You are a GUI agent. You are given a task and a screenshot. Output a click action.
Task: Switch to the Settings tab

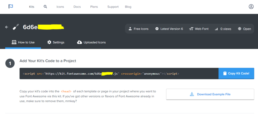point(56,42)
